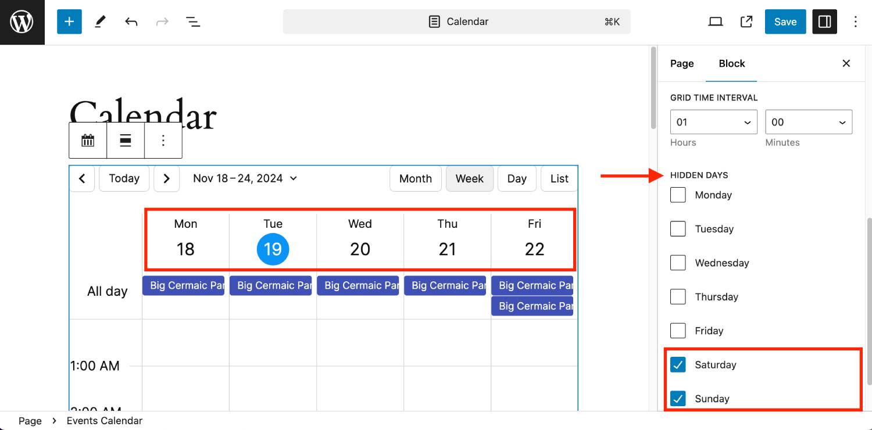Click the Events Calendar breadcrumb
This screenshot has width=872, height=430.
click(105, 421)
